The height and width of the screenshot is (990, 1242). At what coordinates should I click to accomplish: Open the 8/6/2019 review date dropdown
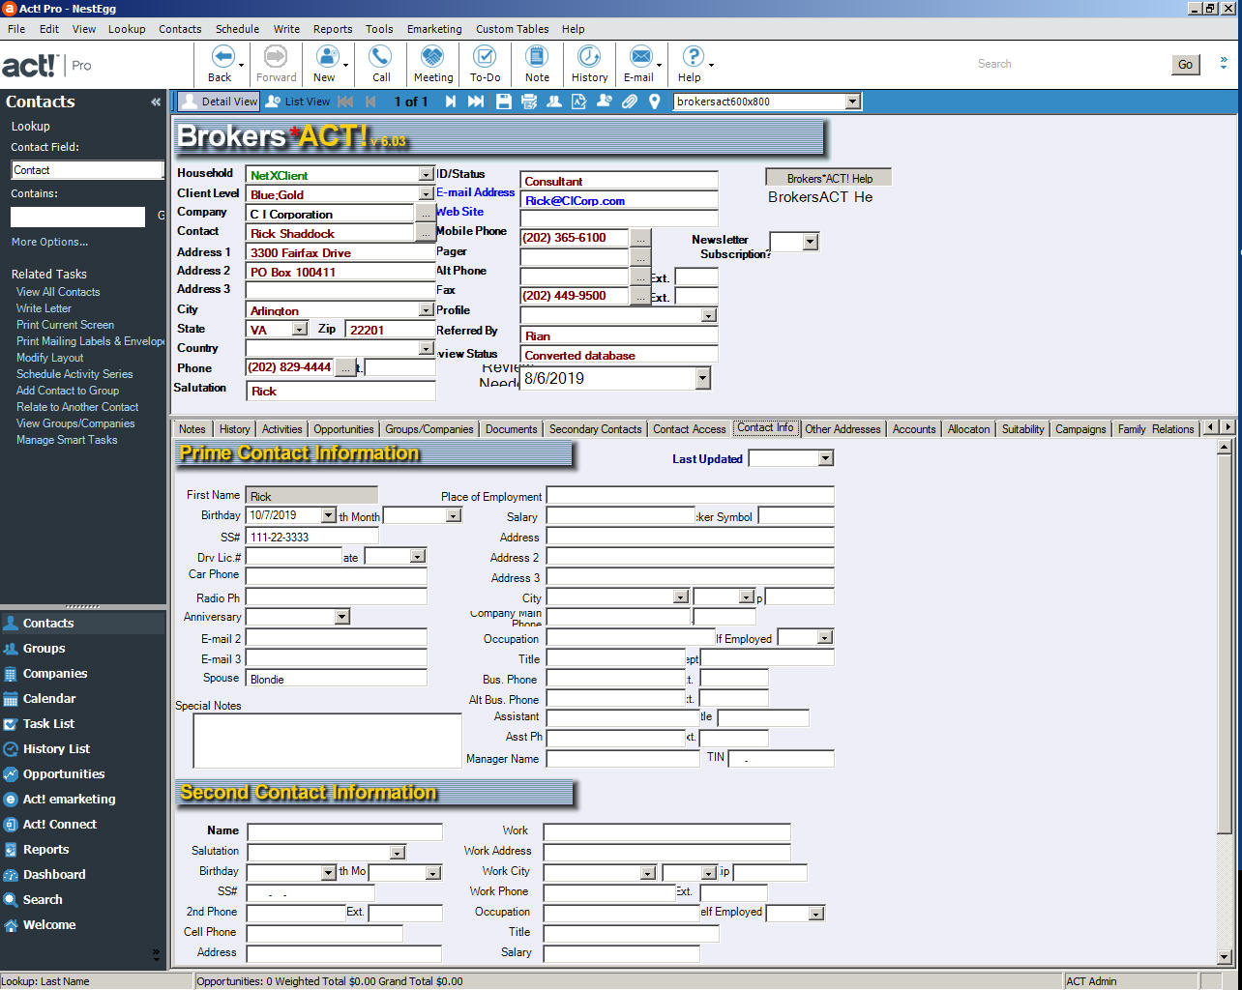coord(703,379)
